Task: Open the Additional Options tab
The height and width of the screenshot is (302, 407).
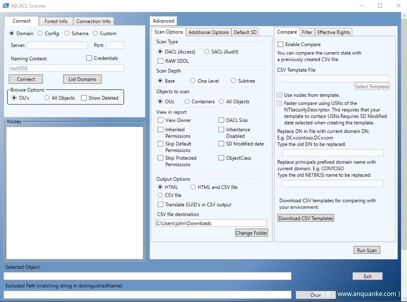Action: tap(208, 32)
